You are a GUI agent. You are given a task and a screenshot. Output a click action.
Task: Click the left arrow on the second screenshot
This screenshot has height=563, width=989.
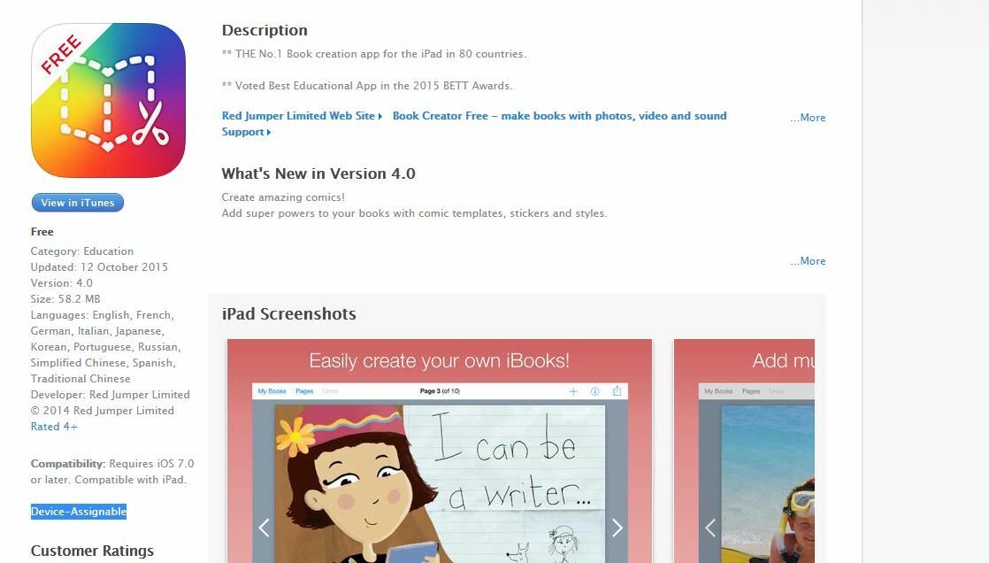coord(710,528)
